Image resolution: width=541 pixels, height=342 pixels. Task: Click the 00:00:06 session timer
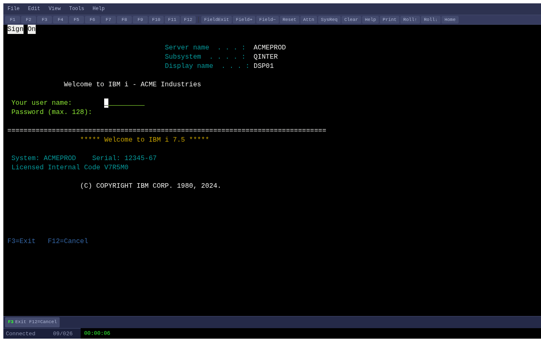pyautogui.click(x=97, y=333)
